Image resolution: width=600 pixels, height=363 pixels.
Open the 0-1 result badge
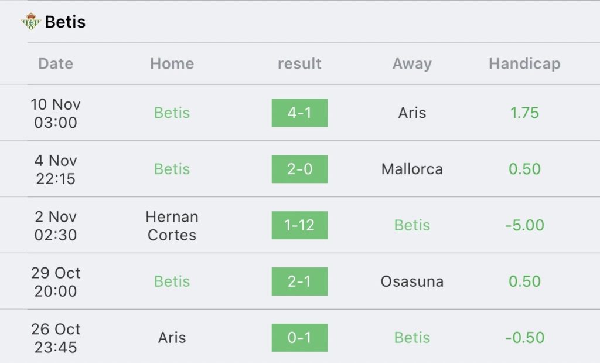[299, 338]
